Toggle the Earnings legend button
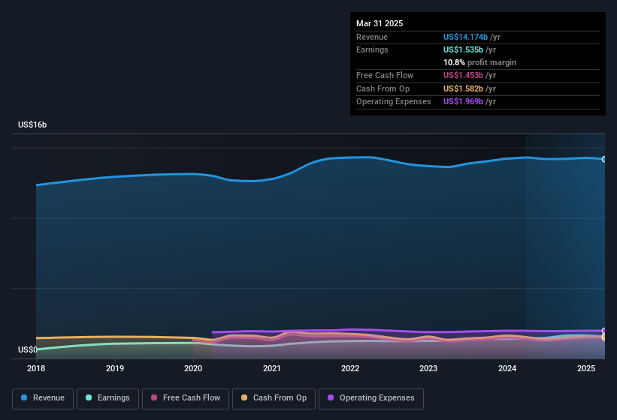Image resolution: width=617 pixels, height=420 pixels. click(x=107, y=399)
